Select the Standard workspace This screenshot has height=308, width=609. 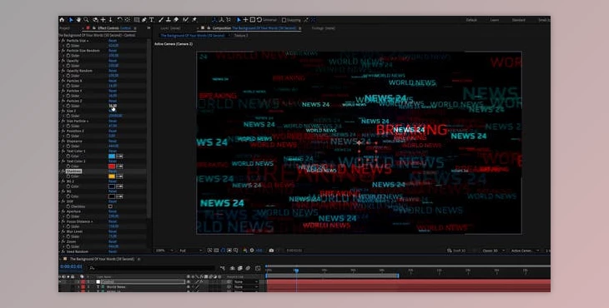tap(519, 20)
